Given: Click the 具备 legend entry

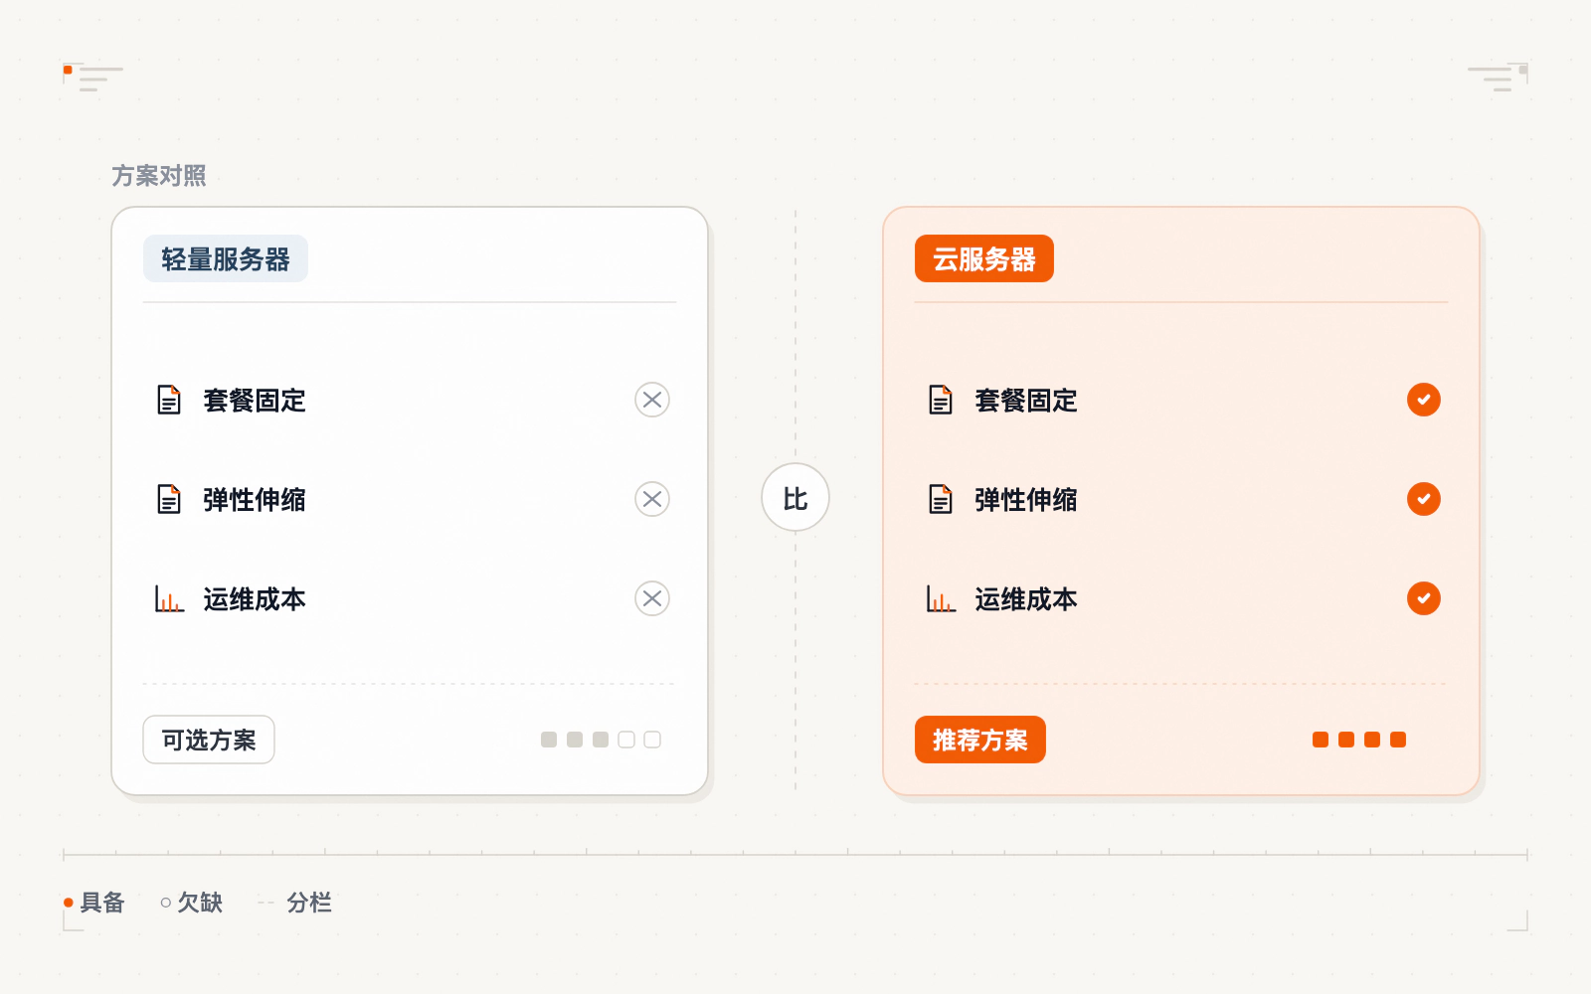Looking at the screenshot, I should [x=94, y=903].
